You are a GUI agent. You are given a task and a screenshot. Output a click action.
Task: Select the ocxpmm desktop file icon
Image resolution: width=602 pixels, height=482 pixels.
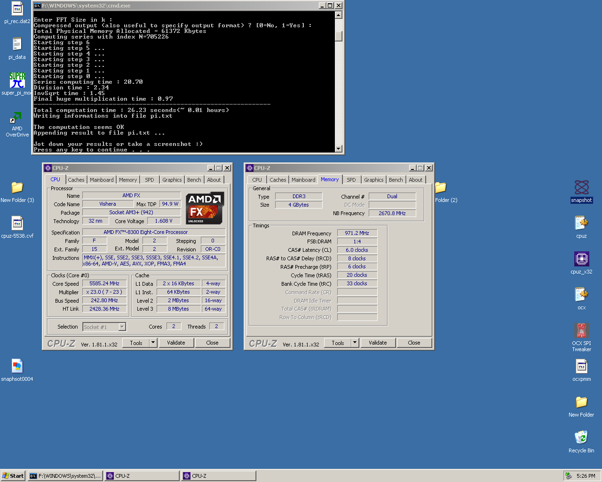[x=581, y=366]
